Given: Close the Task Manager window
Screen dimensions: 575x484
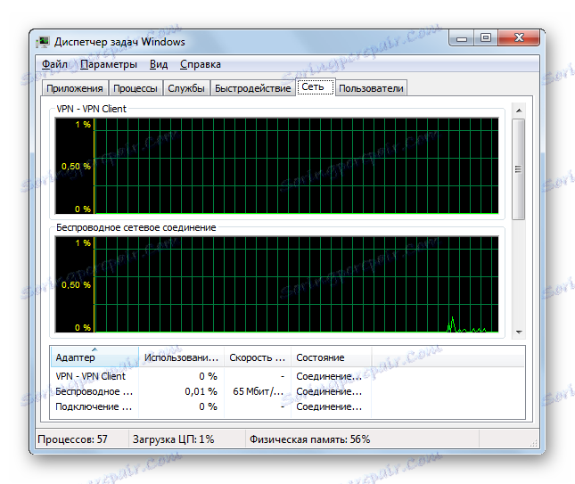Looking at the screenshot, I should (x=519, y=38).
